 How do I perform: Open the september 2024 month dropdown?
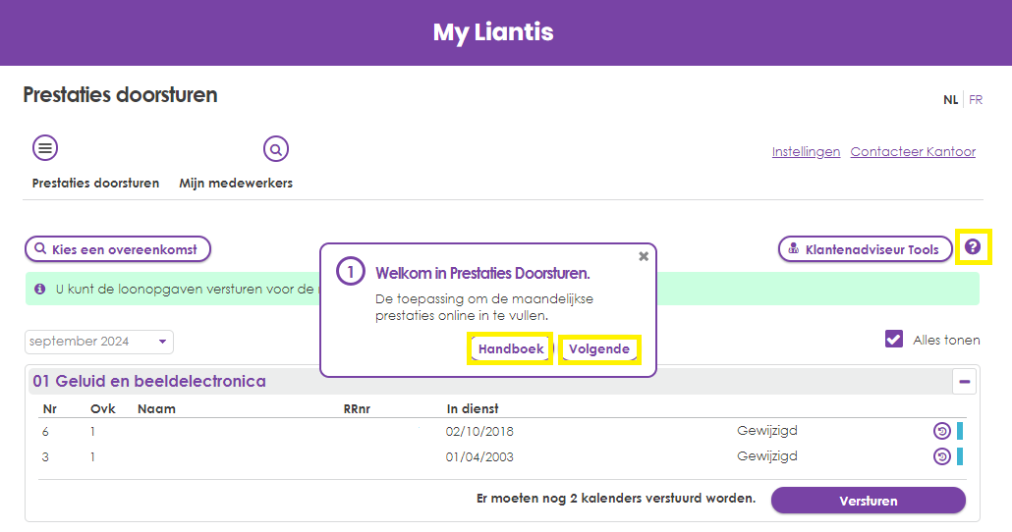(98, 342)
